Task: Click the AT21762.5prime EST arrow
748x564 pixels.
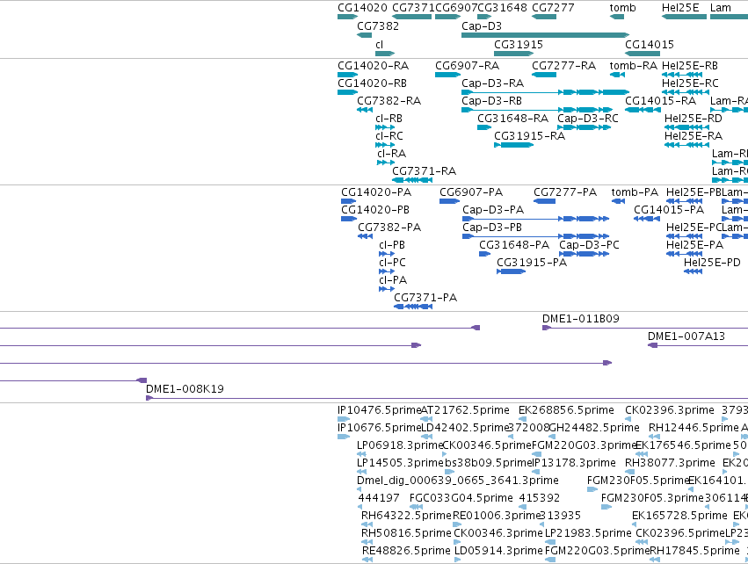Action: click(x=426, y=419)
